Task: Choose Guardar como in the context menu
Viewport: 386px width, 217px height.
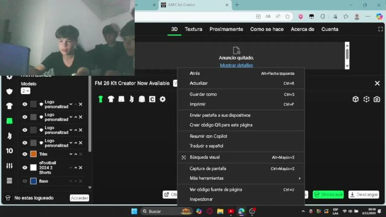Action: [x=241, y=94]
